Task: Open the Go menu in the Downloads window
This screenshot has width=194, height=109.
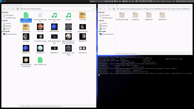Action: (16, 5)
